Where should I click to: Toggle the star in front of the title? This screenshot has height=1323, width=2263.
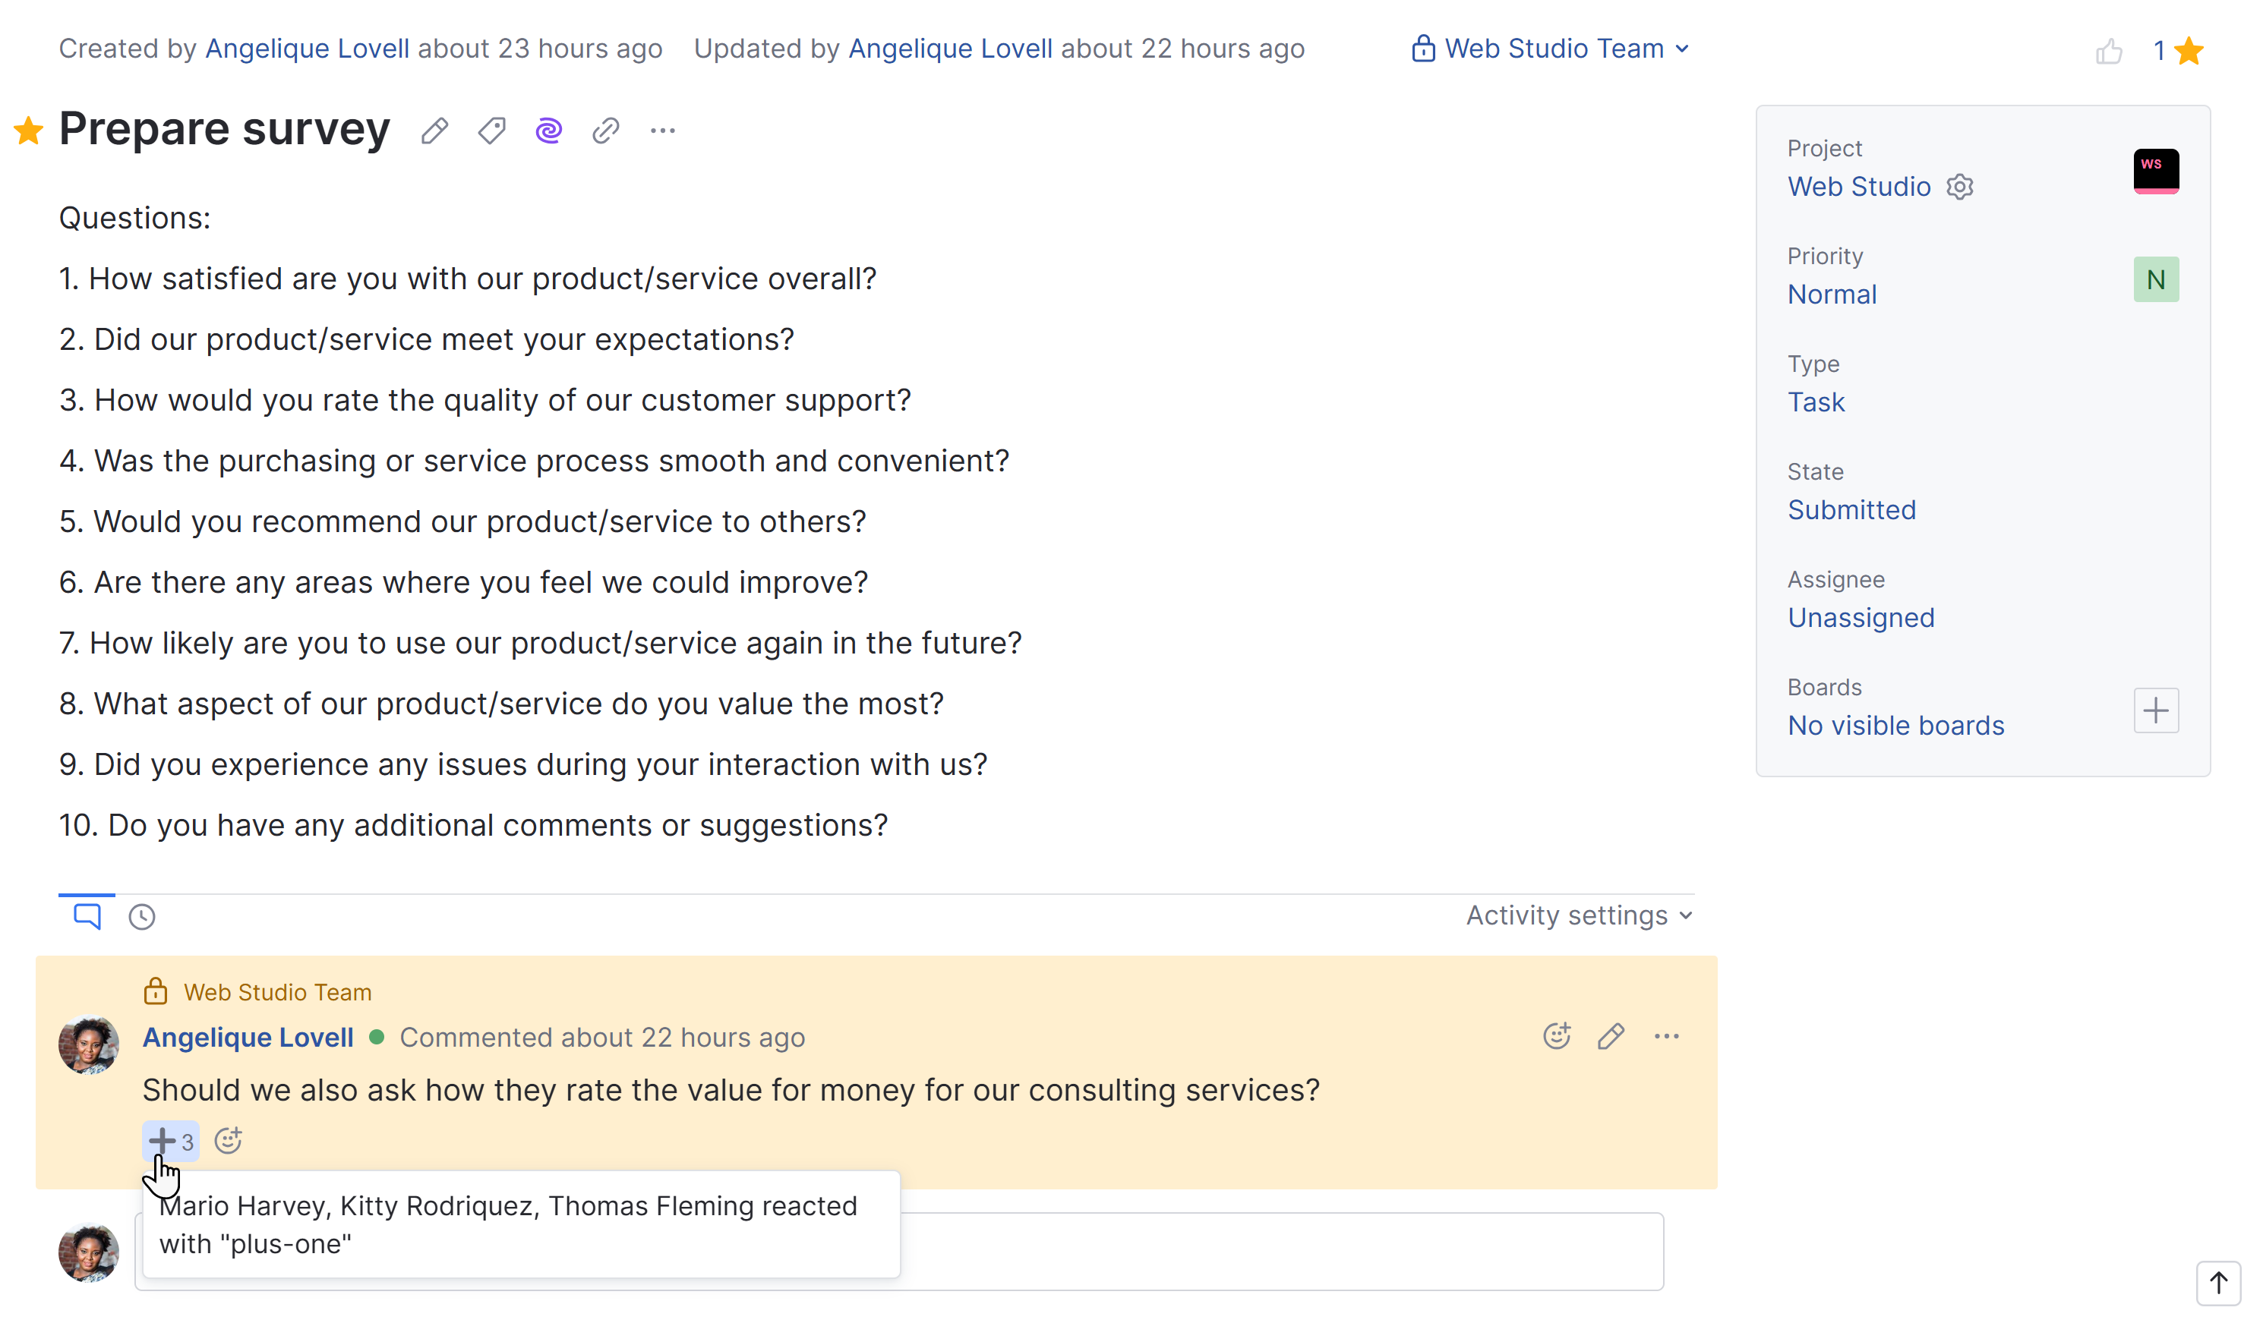[x=29, y=131]
